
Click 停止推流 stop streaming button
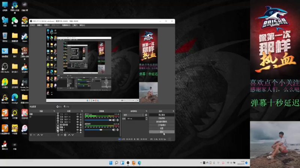tap(162, 115)
